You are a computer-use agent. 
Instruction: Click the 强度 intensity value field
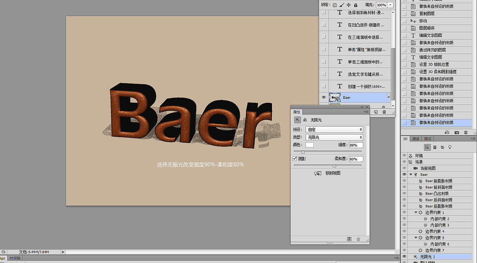pyautogui.click(x=356, y=145)
